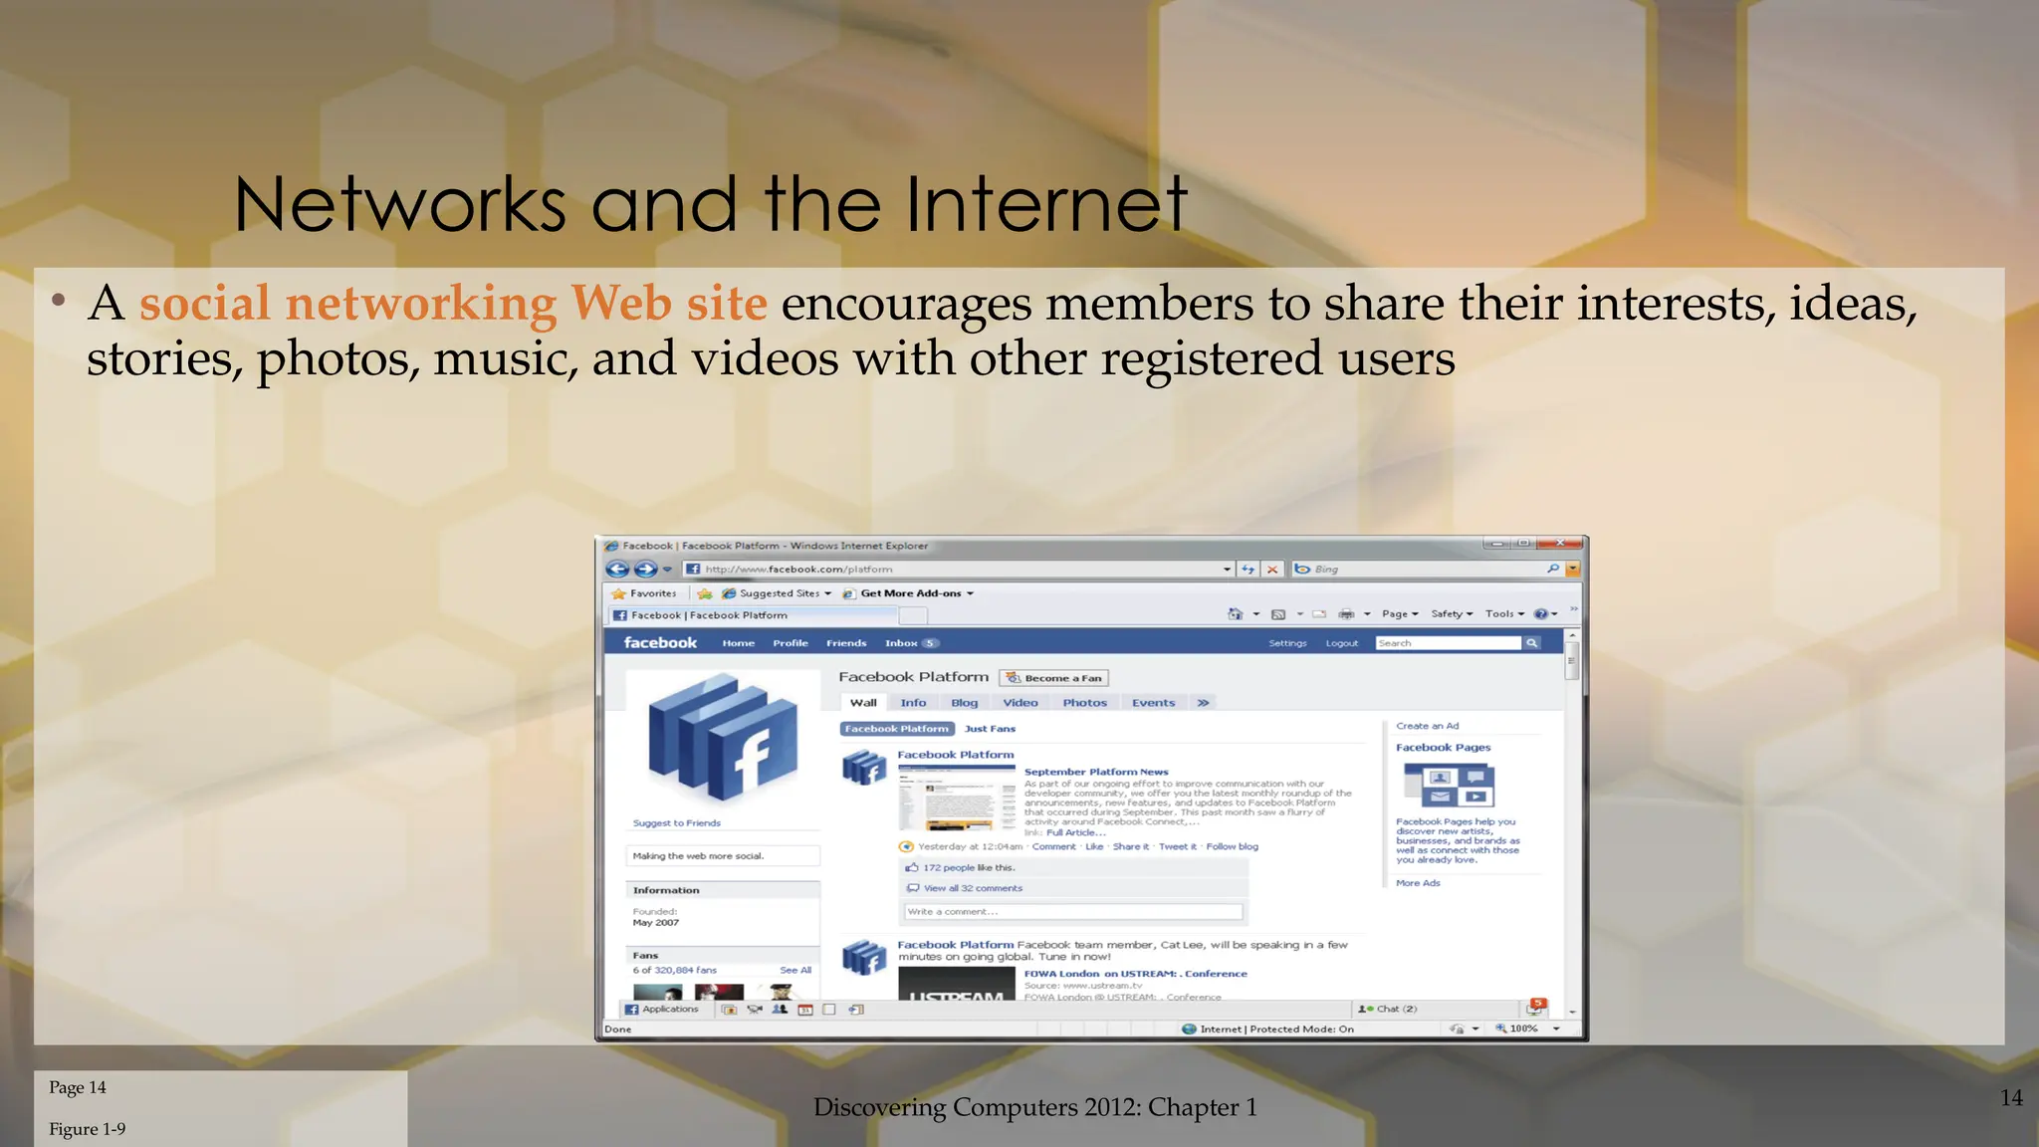The height and width of the screenshot is (1147, 2039).
Task: Switch to the Blog tab
Action: click(x=964, y=703)
